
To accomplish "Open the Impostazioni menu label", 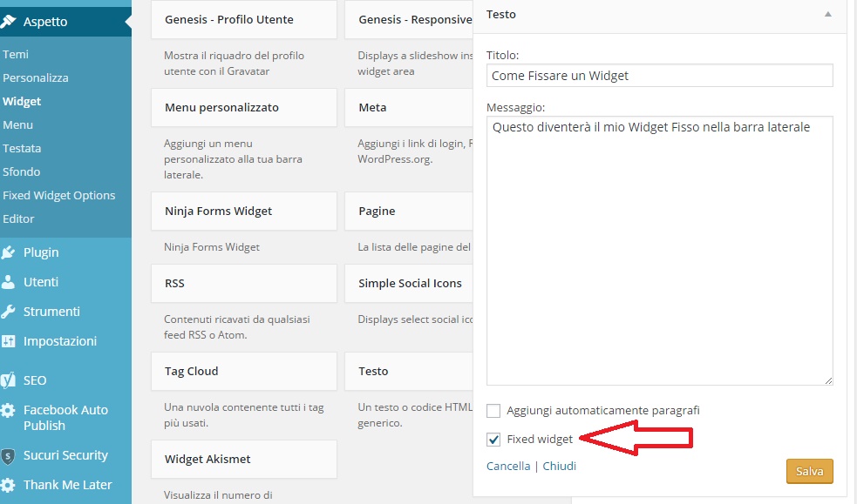I will pos(60,341).
